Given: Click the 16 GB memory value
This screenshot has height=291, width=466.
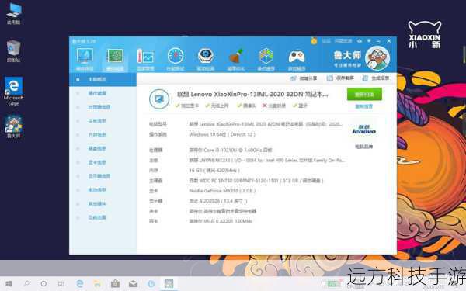Looking at the screenshot, I should (214, 171).
